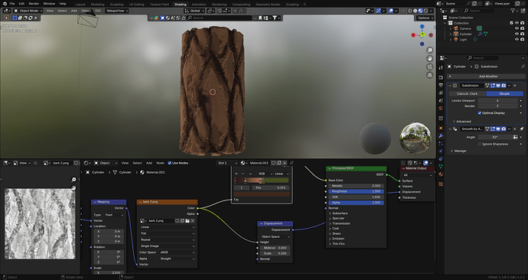Viewport: 528px width, 280px height.
Task: Open the Modifiers wrench properties tab
Action: tap(441, 135)
